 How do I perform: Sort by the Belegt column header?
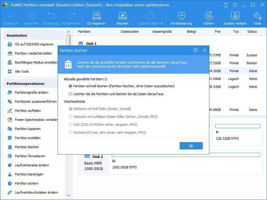(191, 32)
